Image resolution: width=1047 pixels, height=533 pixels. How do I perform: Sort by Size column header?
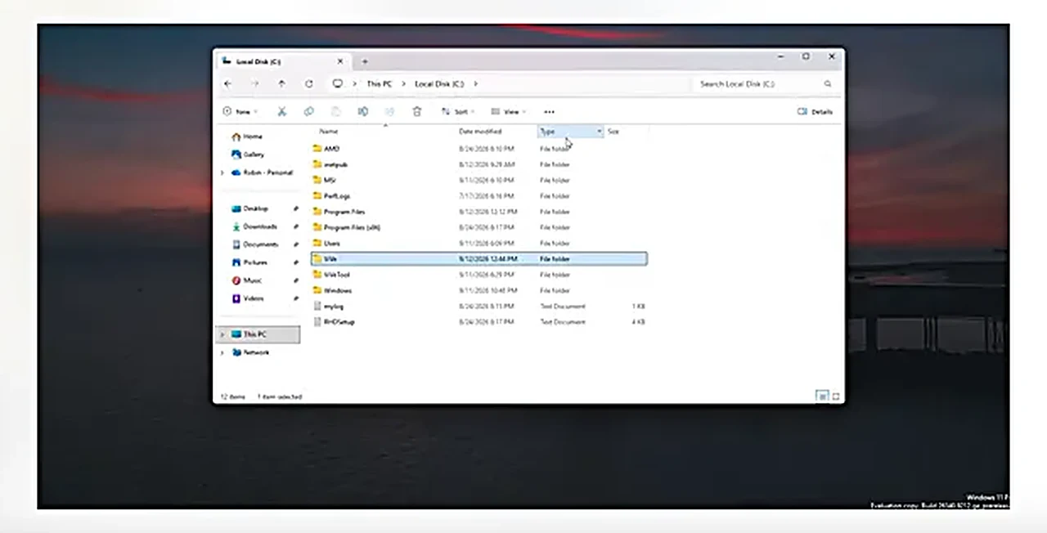[613, 132]
